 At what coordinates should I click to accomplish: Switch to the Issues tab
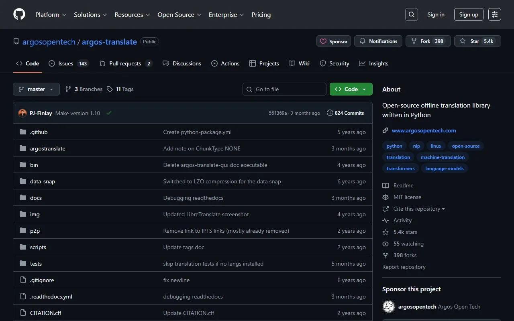tap(68, 63)
